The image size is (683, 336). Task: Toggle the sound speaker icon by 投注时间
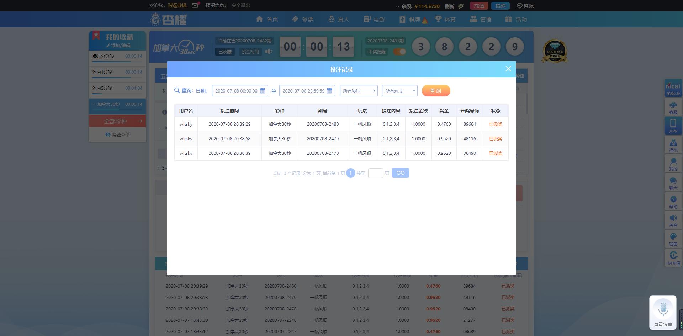pos(269,52)
